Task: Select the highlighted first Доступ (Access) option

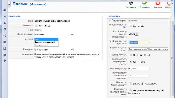Action: click(46, 39)
